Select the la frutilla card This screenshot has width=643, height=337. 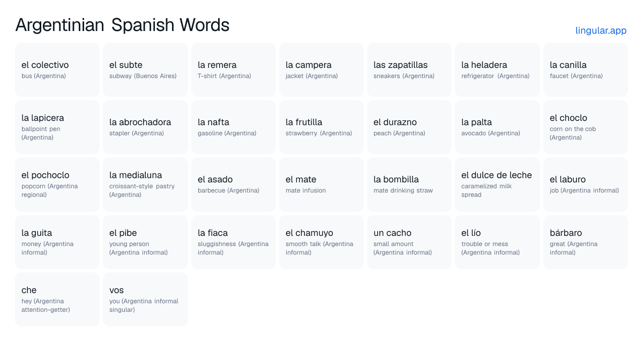click(322, 127)
